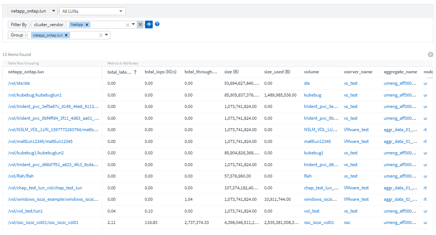Sort by size_used (B) column header
This screenshot has width=436, height=235.
tap(277, 72)
